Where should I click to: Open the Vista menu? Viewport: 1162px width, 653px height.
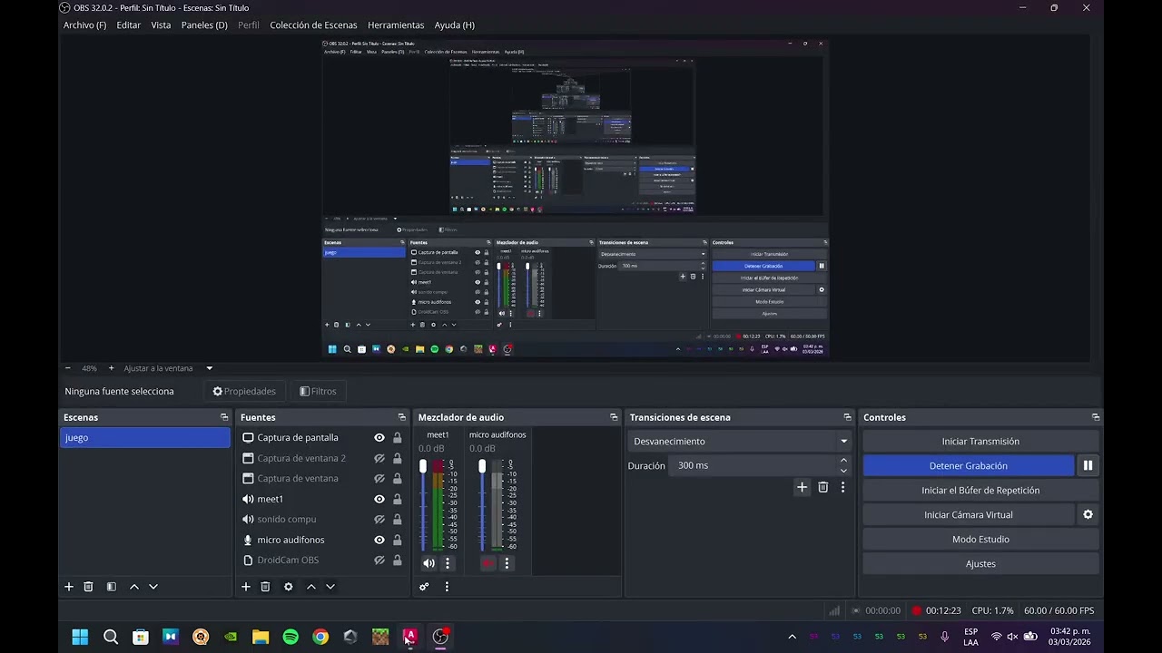161,25
